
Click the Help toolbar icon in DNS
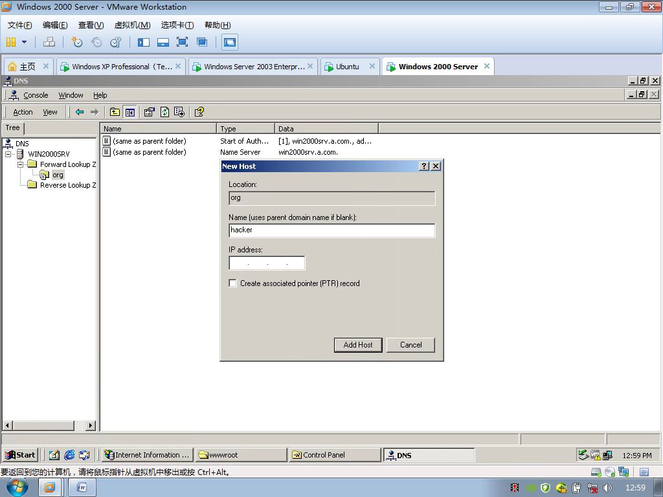tap(199, 112)
